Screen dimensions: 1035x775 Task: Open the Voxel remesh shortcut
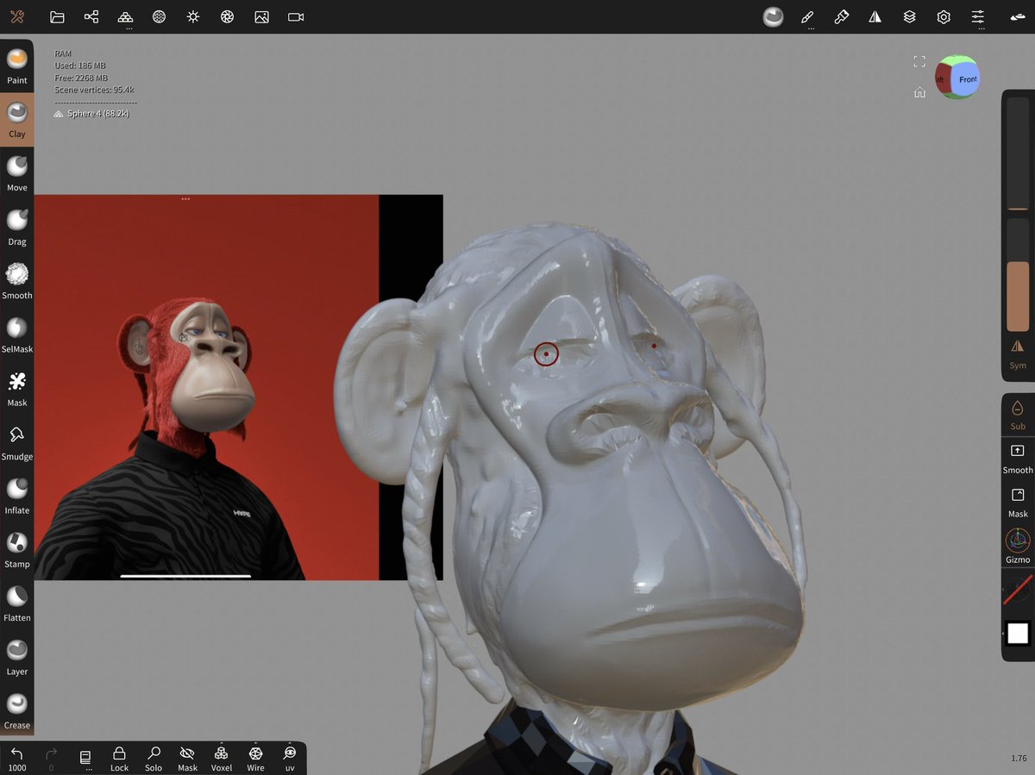click(222, 759)
